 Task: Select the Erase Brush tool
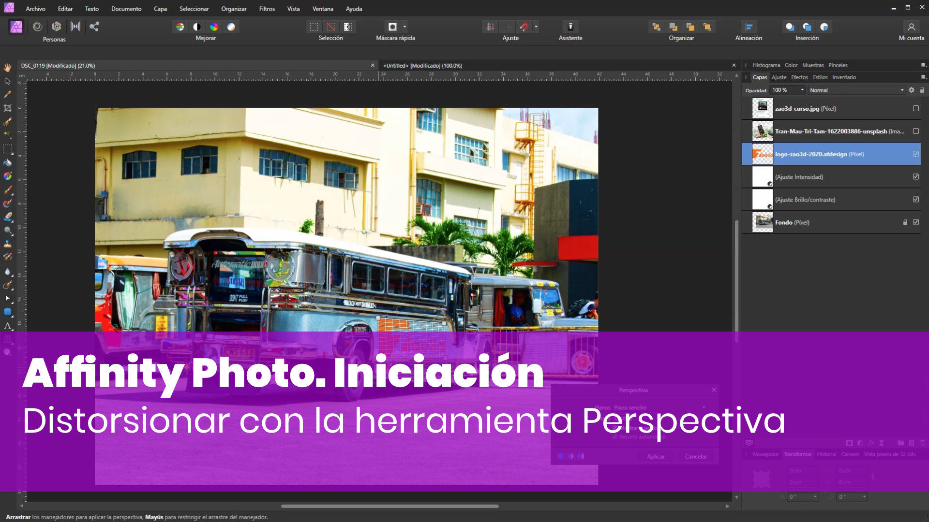pos(7,217)
